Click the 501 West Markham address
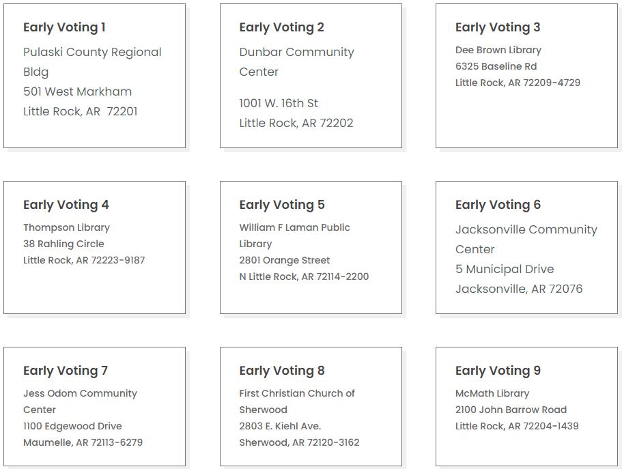Screen dimensions: 622x469 (77, 91)
